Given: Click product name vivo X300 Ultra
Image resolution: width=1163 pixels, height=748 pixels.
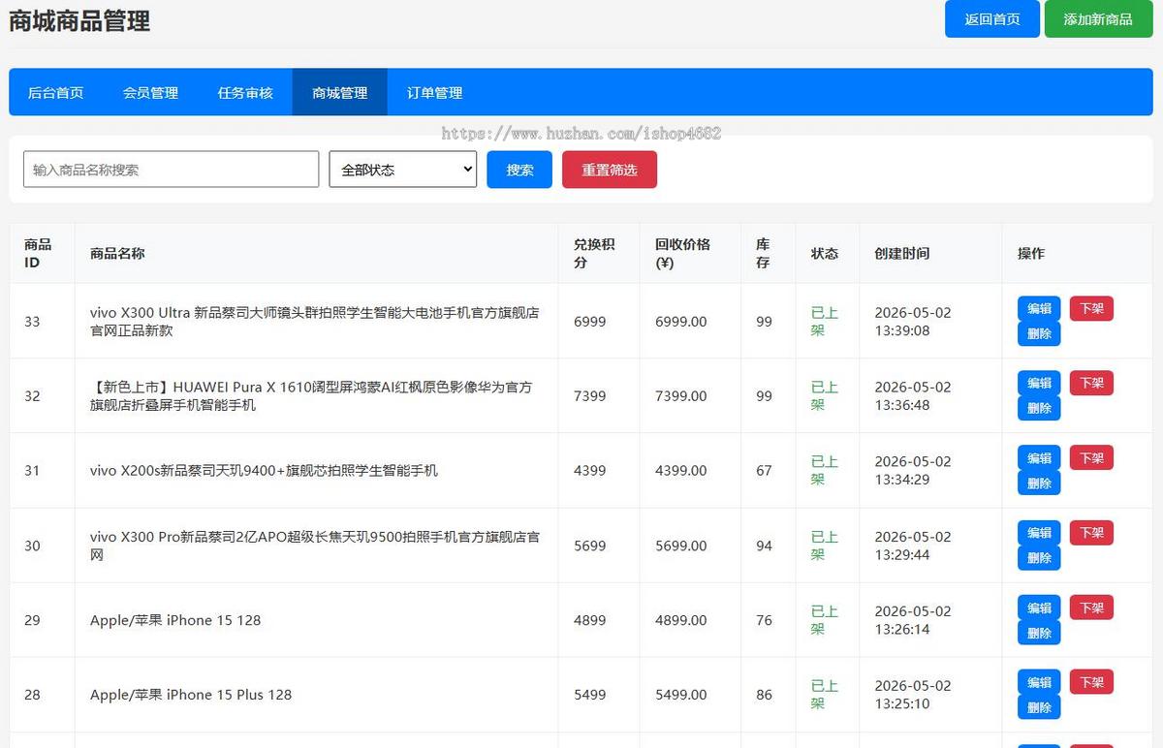Looking at the screenshot, I should (314, 322).
